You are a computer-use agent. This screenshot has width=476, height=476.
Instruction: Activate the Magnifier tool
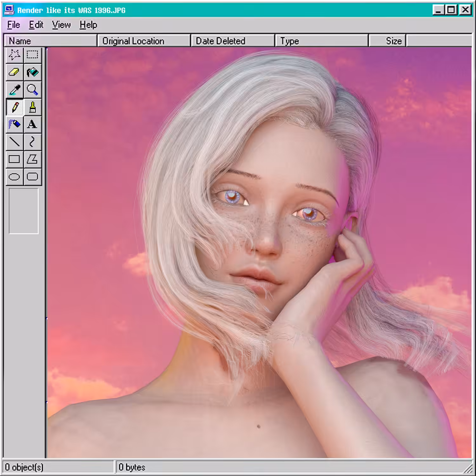click(32, 90)
